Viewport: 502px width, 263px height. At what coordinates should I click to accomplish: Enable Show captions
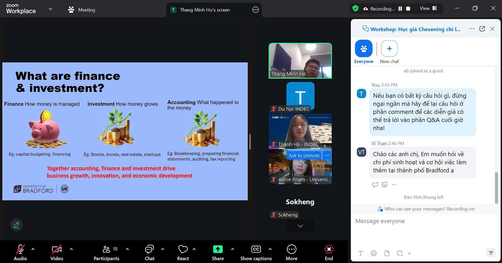click(x=256, y=250)
